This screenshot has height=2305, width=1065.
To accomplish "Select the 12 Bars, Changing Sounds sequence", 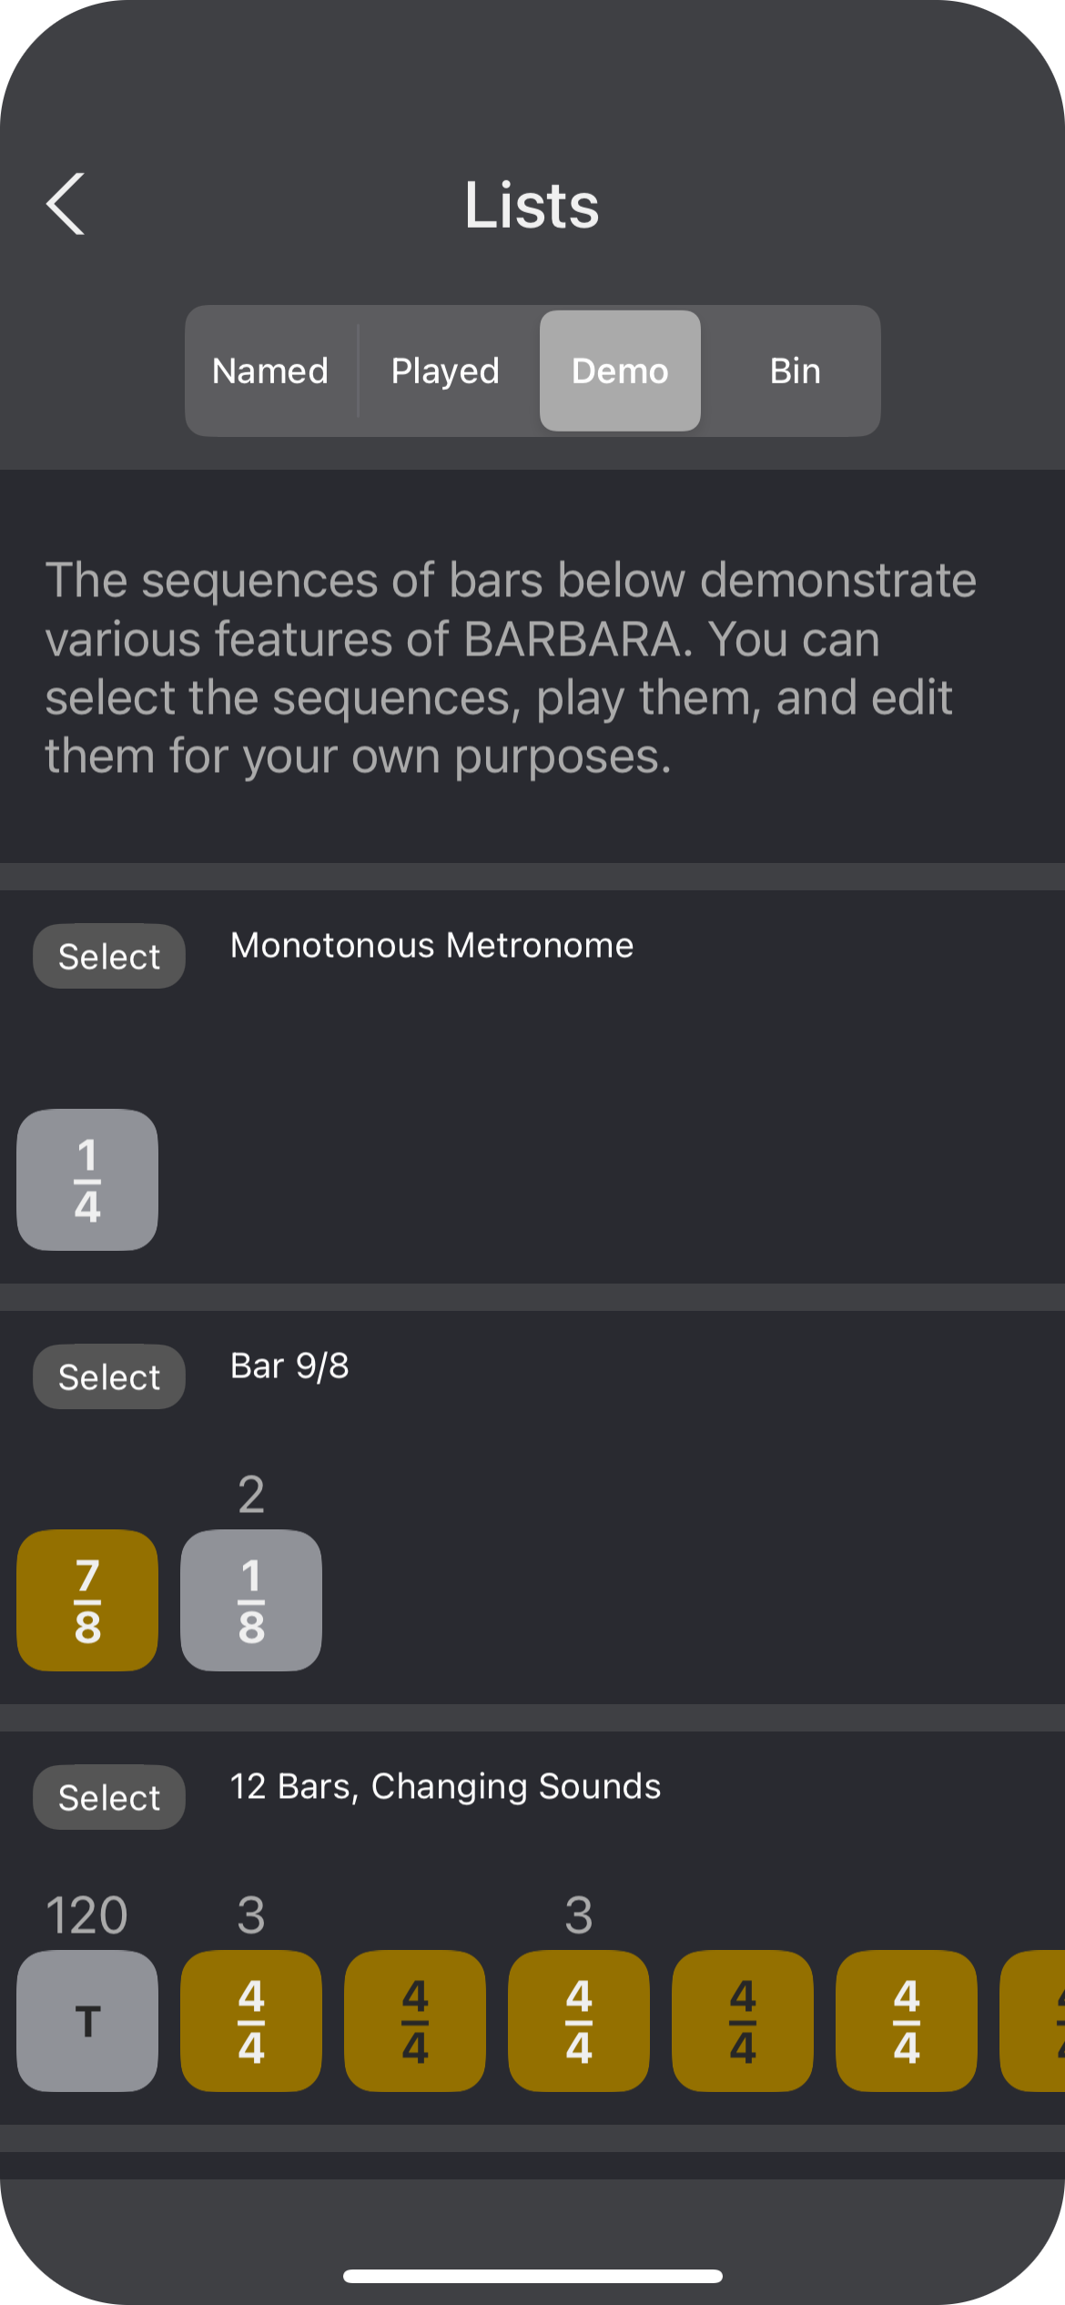I will (109, 1797).
